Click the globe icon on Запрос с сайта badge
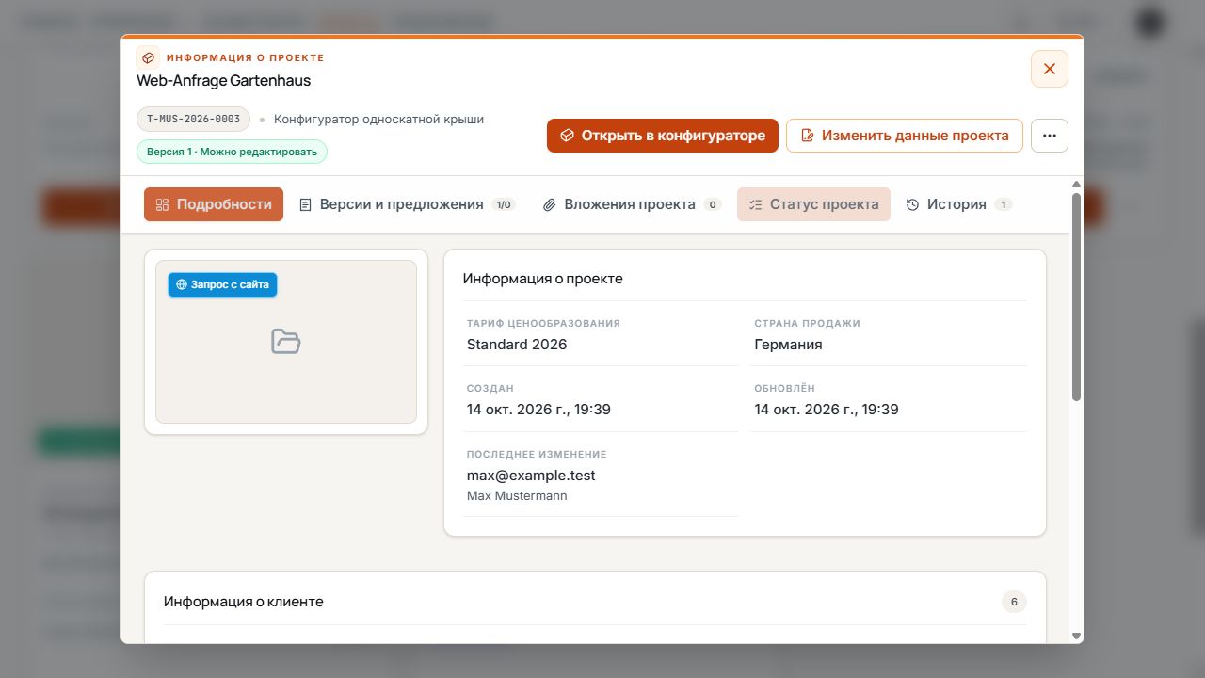This screenshot has height=678, width=1205. click(x=182, y=284)
